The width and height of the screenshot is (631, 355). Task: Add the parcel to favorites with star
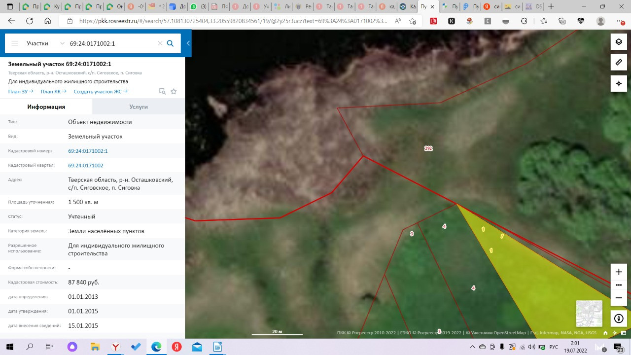pyautogui.click(x=174, y=91)
